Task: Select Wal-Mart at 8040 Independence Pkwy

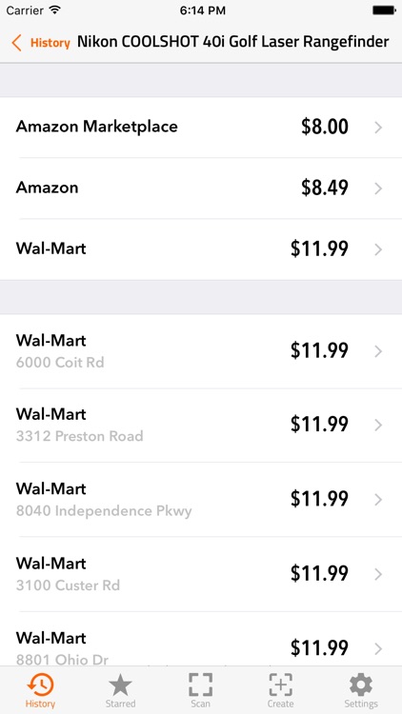Action: (201, 500)
